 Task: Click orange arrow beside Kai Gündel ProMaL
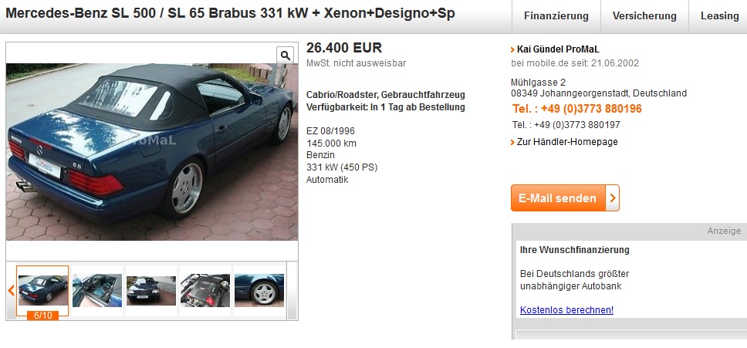coord(512,49)
